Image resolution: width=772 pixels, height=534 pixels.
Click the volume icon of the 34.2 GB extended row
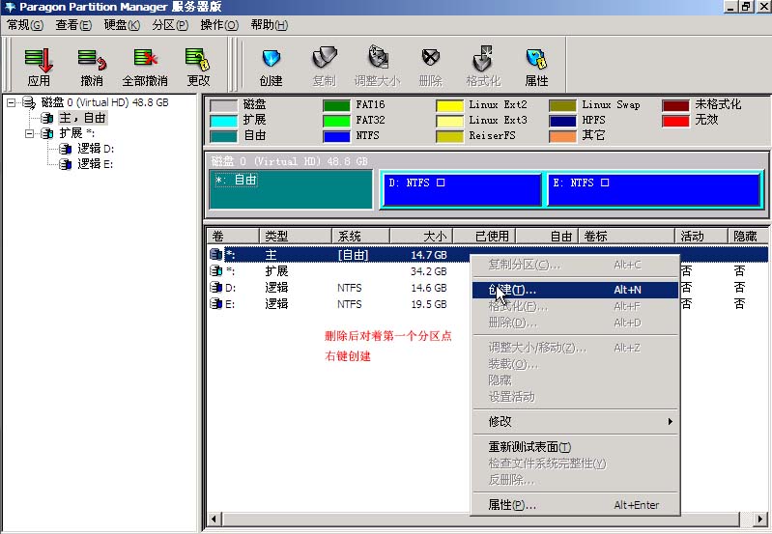pos(215,270)
